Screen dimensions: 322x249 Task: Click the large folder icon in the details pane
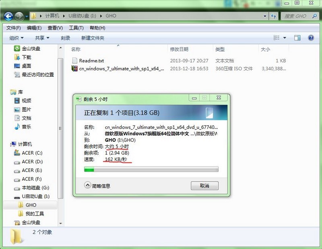coord(16,237)
